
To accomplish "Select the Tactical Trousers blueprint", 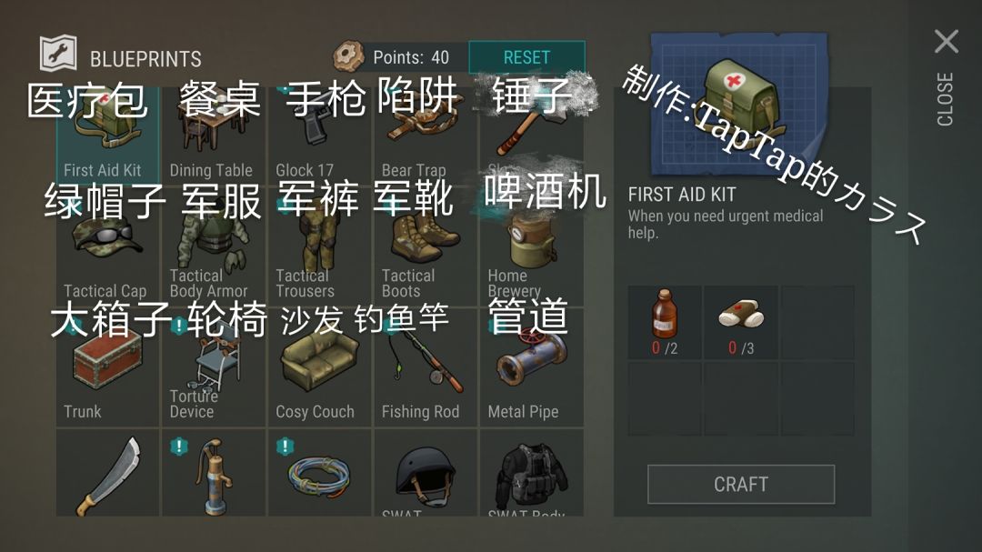I will (x=320, y=246).
